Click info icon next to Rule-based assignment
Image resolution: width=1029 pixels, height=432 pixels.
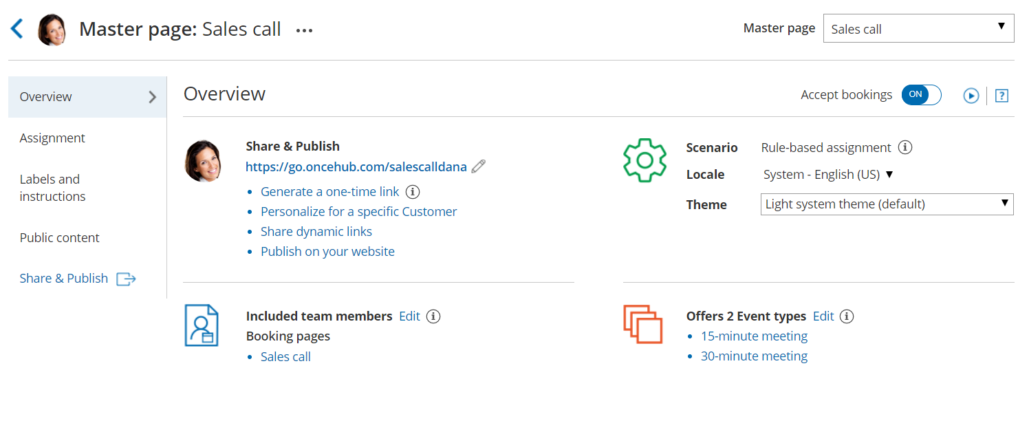point(906,147)
